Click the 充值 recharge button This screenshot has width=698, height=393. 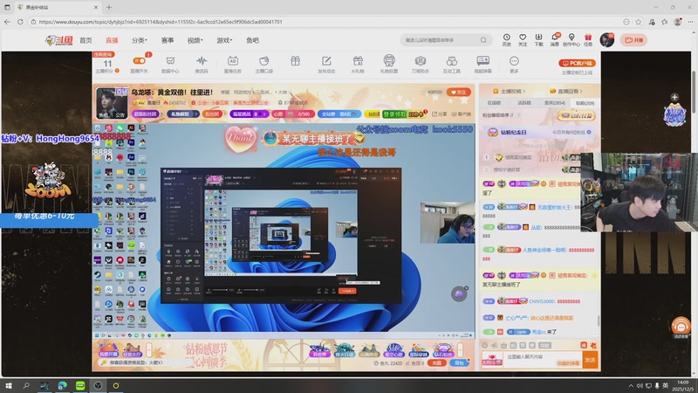pyautogui.click(x=436, y=362)
